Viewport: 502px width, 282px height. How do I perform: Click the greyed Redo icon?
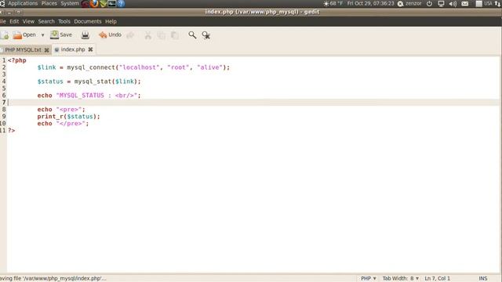[x=130, y=35]
